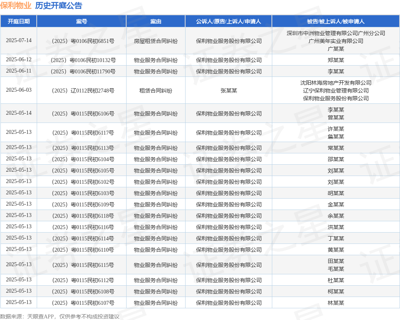The image size is (400, 320).
Task: Click case number 粤0115民初6108号
Action: click(x=83, y=292)
